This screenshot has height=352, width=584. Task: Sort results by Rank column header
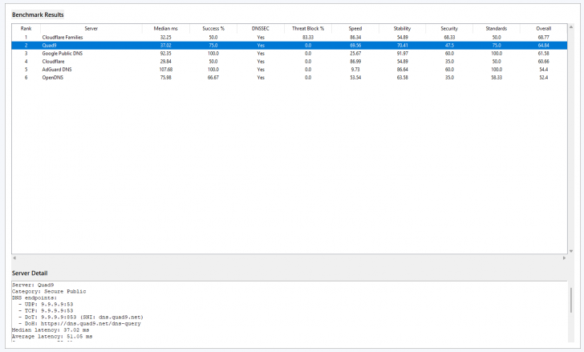click(x=26, y=29)
